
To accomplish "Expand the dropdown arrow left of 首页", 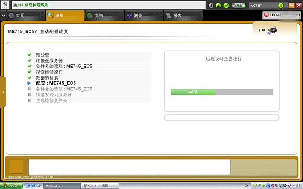I will click(x=3, y=16).
